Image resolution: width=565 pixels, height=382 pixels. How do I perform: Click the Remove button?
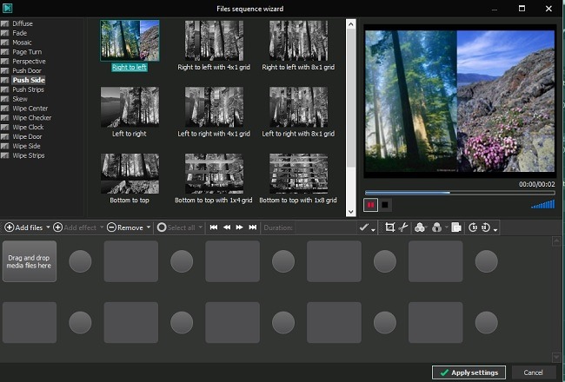[125, 227]
